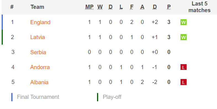217x109 pixels.
Task: Click the L losses column header
Action: pyautogui.click(x=121, y=7)
